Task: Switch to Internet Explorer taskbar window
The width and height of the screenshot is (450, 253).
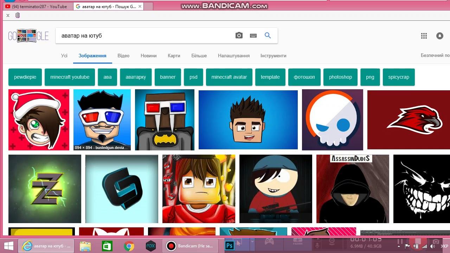Action: point(46,246)
